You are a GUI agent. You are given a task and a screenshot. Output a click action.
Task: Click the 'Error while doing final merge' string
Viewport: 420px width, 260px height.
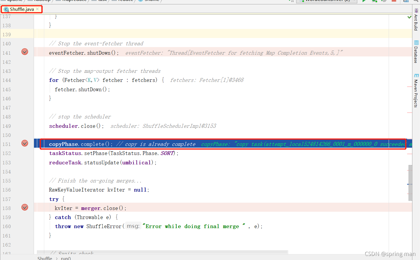(x=194, y=226)
